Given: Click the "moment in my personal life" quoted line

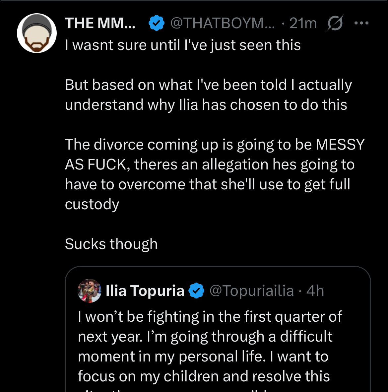Looking at the screenshot, I should point(203,357).
